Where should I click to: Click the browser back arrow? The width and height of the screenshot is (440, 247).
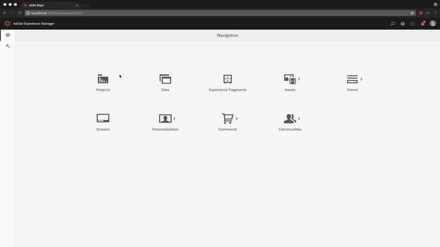(x=5, y=13)
